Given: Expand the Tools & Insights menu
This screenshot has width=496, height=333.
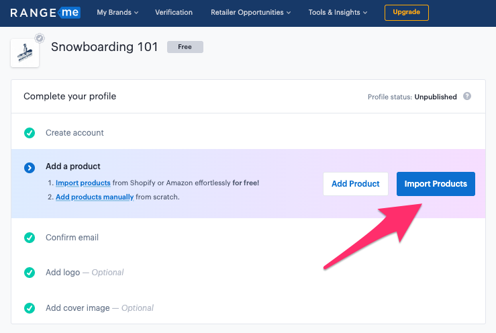Looking at the screenshot, I should (338, 12).
